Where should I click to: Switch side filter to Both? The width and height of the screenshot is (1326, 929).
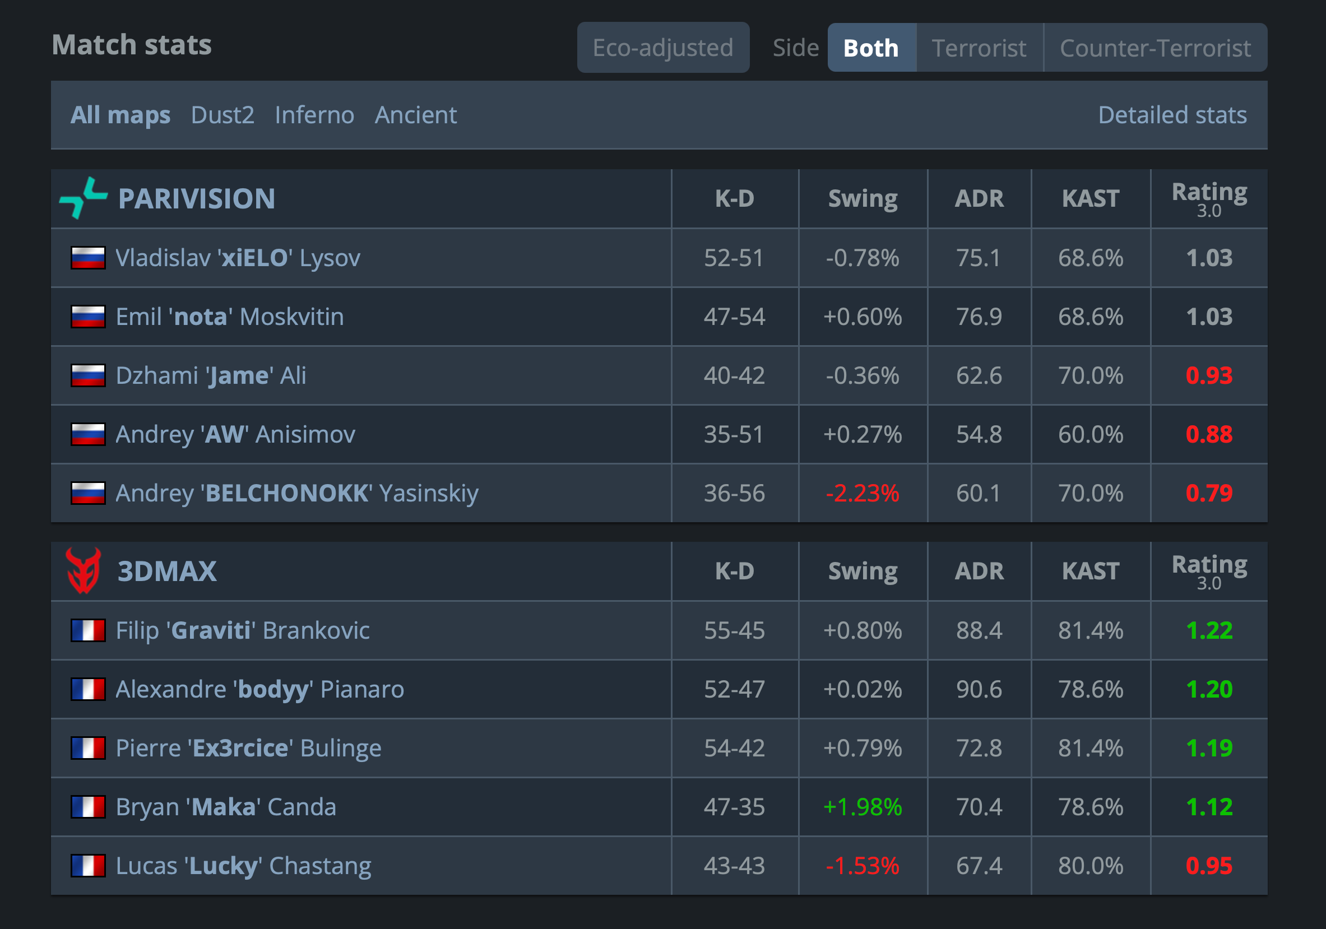click(871, 48)
